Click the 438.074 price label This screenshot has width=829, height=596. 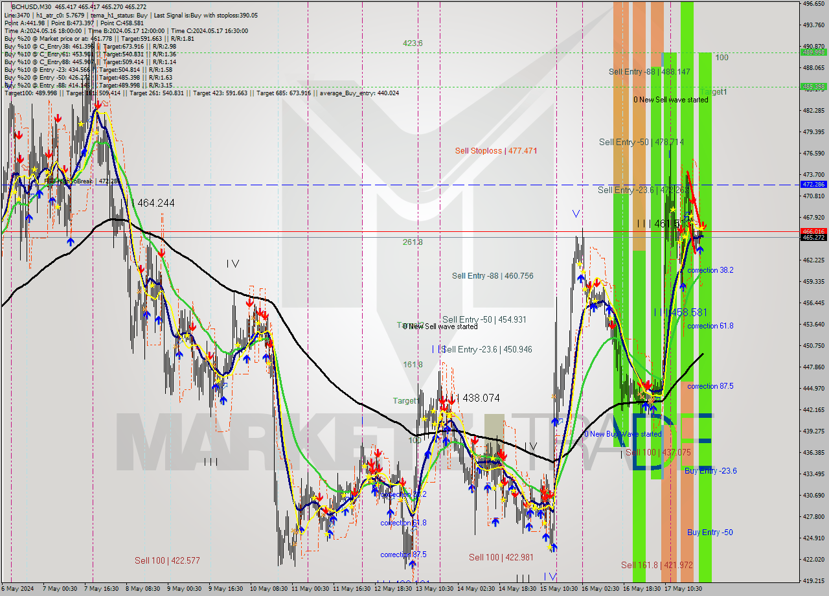481,398
